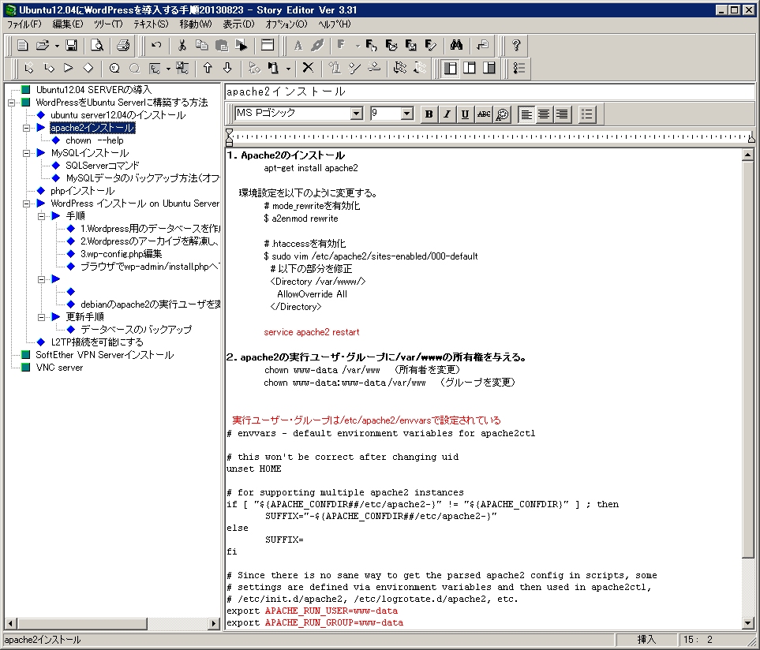Click the move node down arrow icon
The height and width of the screenshot is (650, 760).
coord(227,69)
